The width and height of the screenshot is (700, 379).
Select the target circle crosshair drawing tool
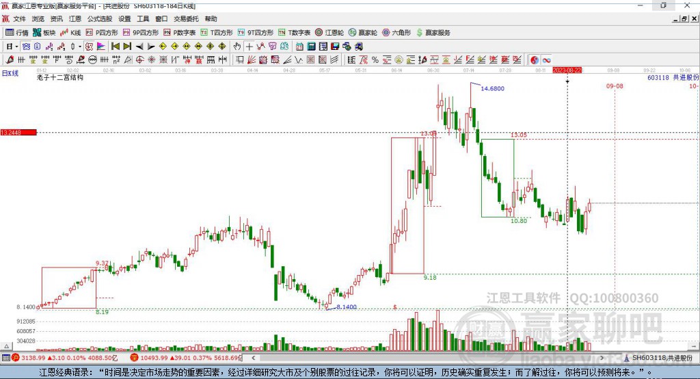click(139, 60)
